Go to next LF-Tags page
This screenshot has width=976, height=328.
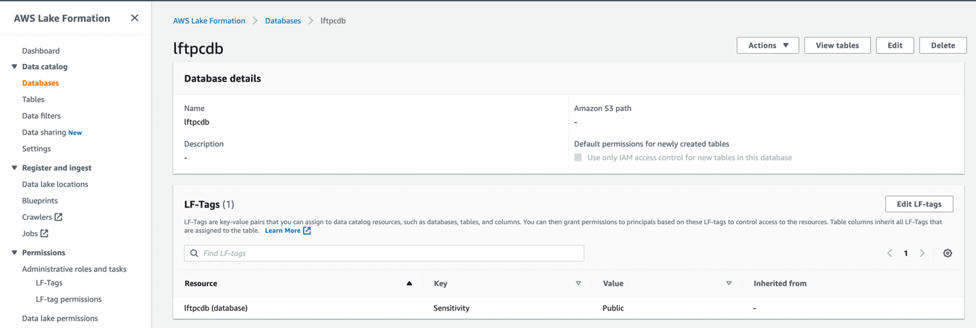[922, 253]
